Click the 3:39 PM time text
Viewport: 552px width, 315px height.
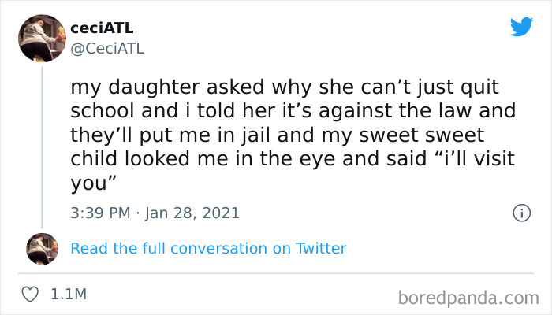pos(99,213)
